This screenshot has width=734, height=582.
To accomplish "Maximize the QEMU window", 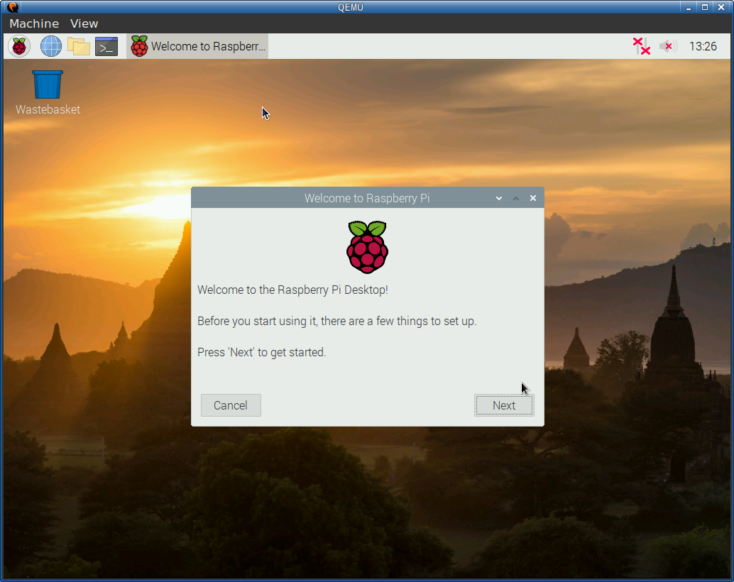I will pyautogui.click(x=704, y=8).
